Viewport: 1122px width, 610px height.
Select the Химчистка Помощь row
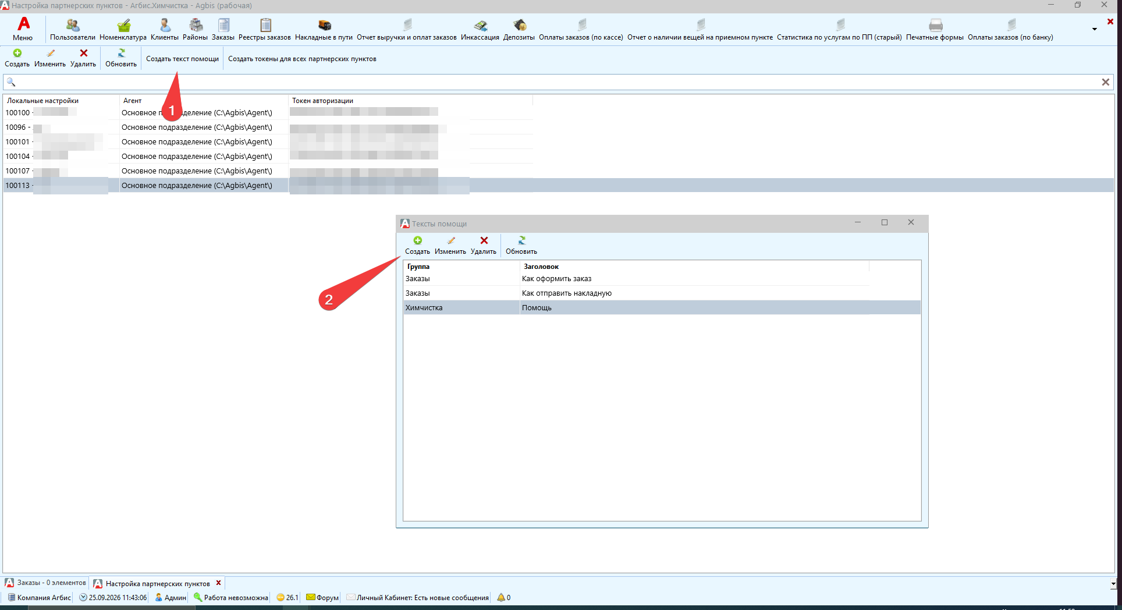coord(662,308)
